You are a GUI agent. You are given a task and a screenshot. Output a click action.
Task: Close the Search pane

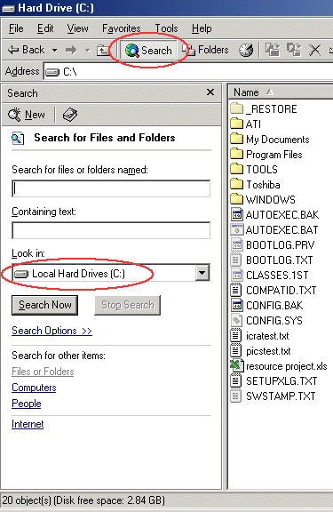coord(210,92)
